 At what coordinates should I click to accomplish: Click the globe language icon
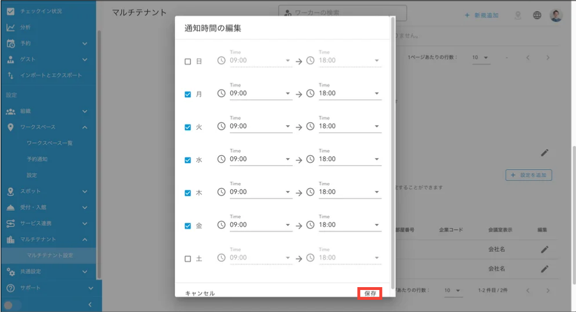(537, 15)
